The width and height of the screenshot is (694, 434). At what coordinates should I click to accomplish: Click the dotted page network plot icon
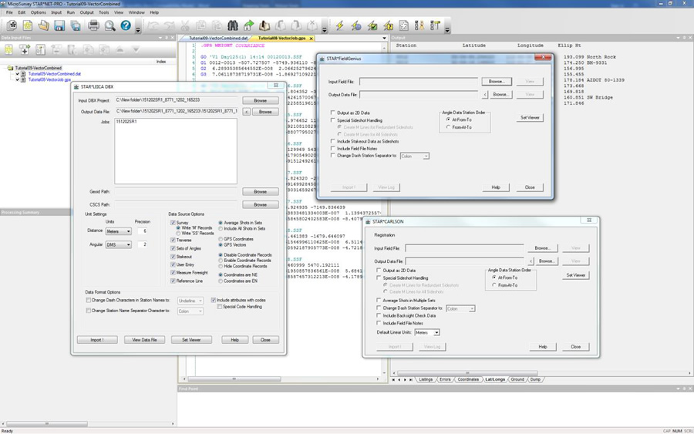[x=403, y=25]
